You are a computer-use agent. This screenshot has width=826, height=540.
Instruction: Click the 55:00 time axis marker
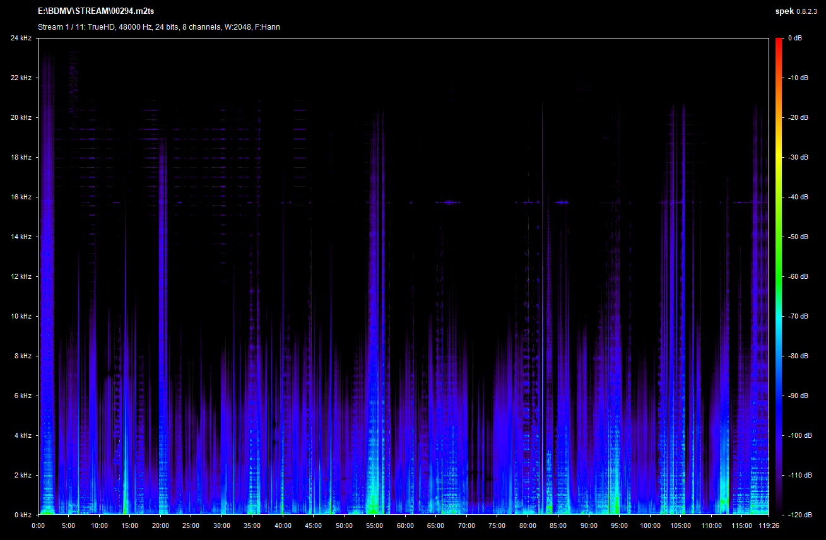tap(375, 525)
